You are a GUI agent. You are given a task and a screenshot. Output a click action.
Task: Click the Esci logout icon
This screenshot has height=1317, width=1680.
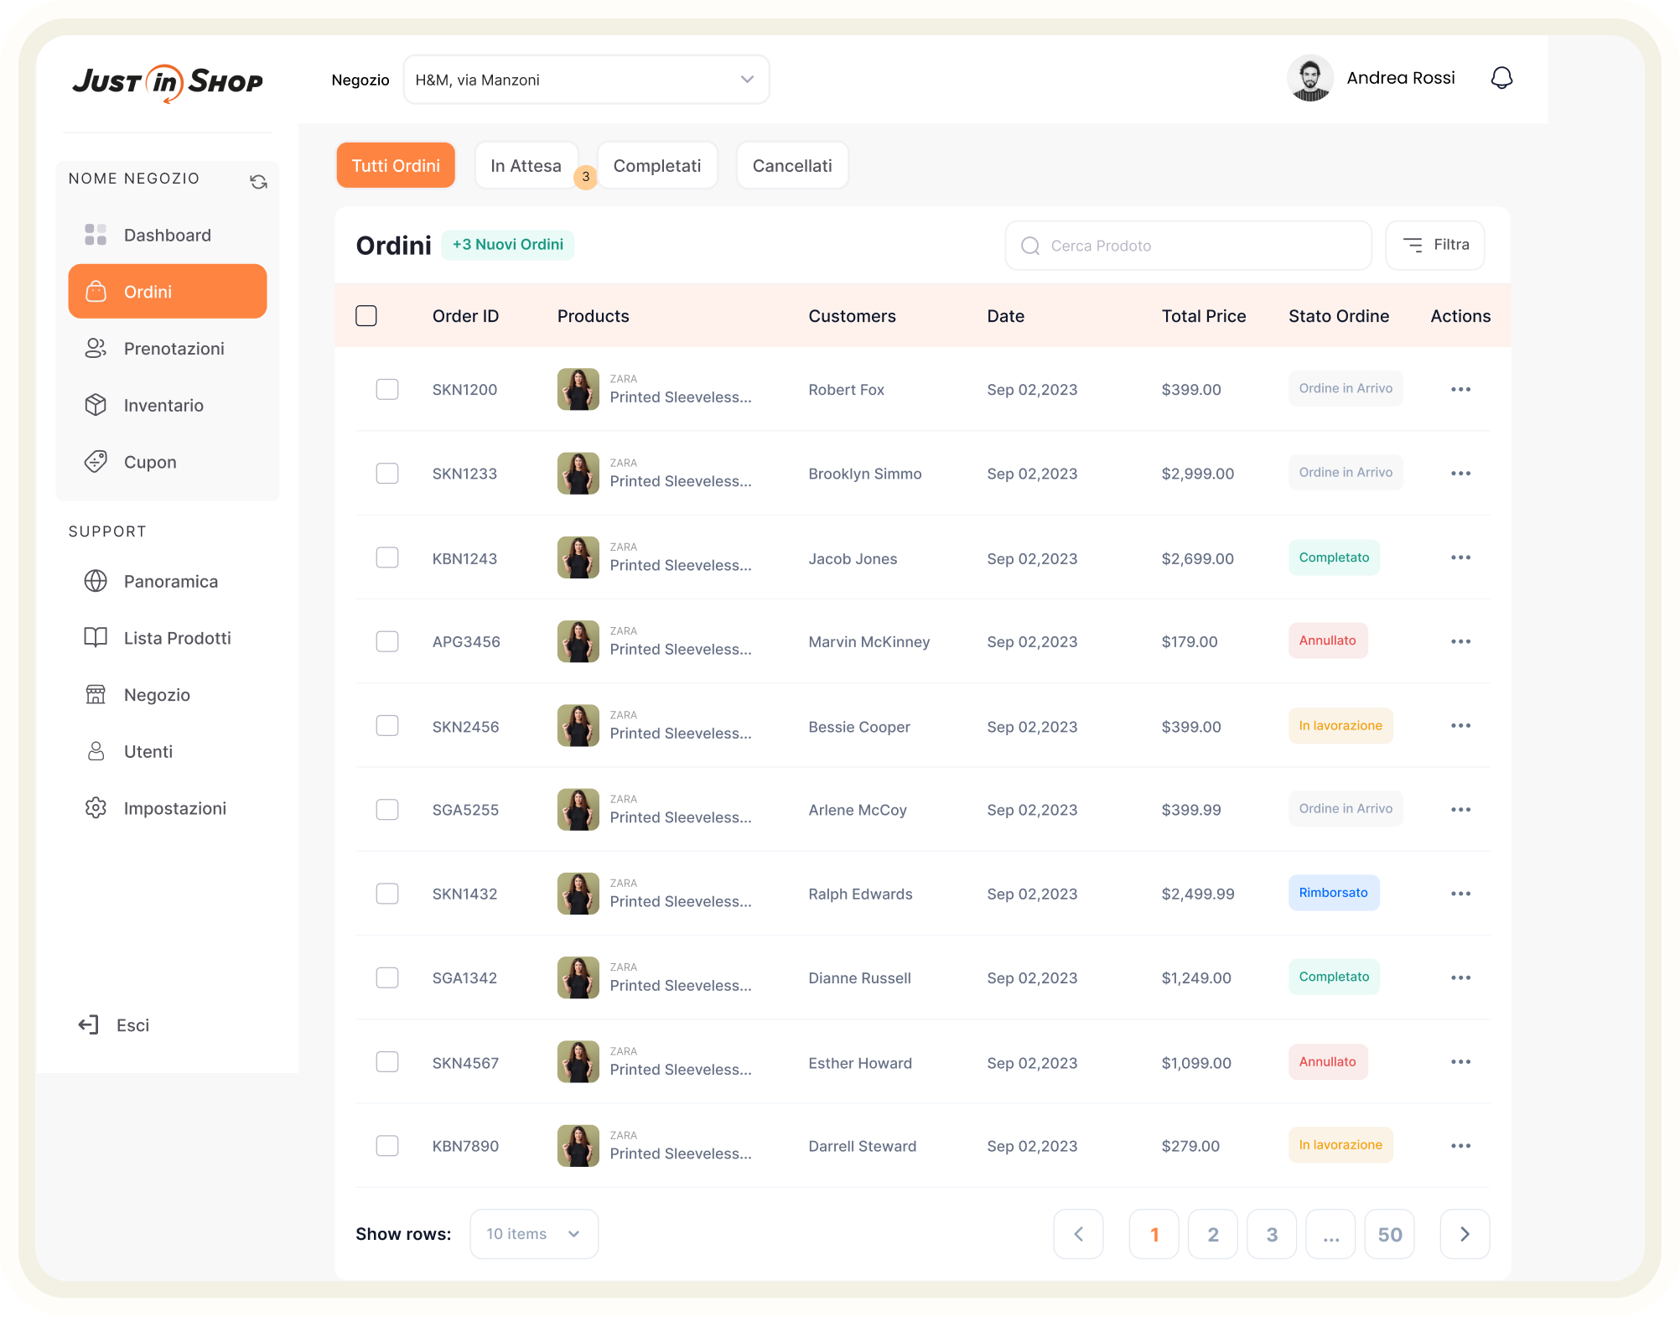pyautogui.click(x=89, y=1024)
